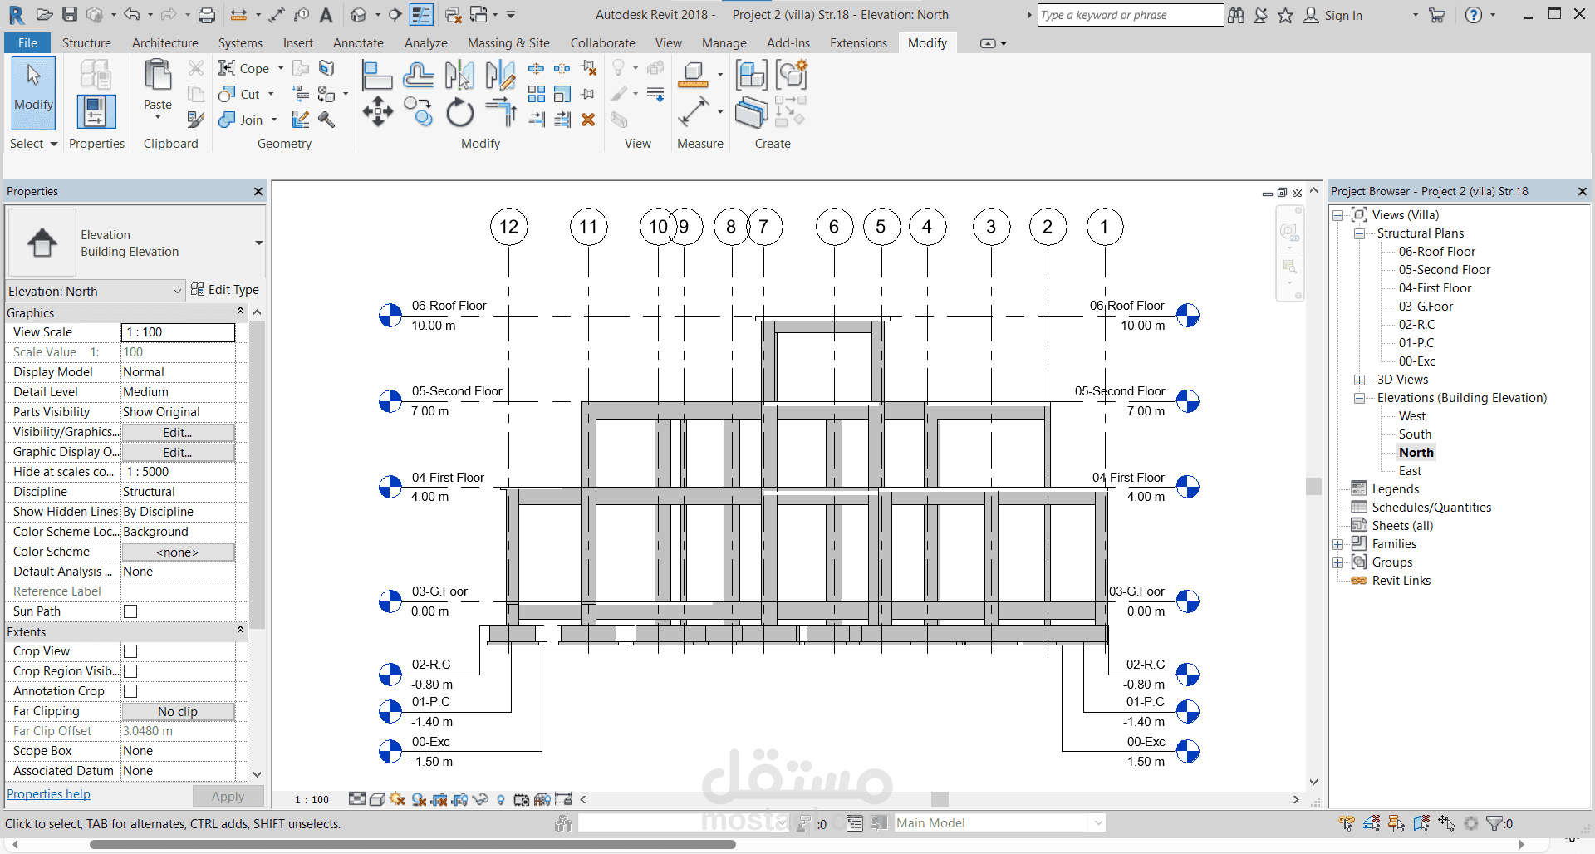Screen dimensions: 1595x854
Task: Select the Rotate tool icon
Action: click(459, 112)
